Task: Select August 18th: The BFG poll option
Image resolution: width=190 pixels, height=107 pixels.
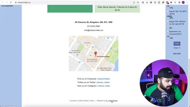Action: pos(168,11)
